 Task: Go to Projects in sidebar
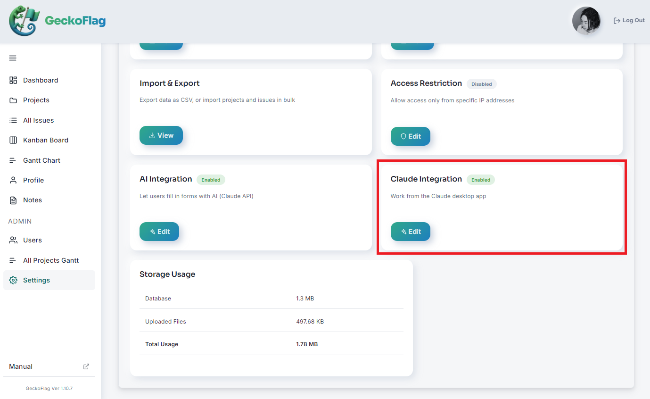click(x=49, y=100)
